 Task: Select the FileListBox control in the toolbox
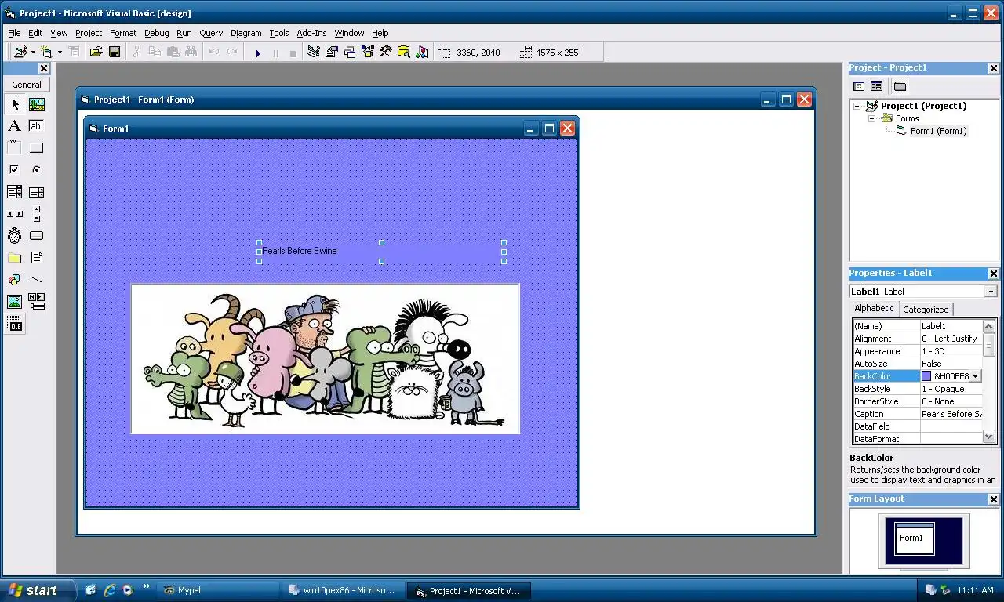(x=37, y=258)
